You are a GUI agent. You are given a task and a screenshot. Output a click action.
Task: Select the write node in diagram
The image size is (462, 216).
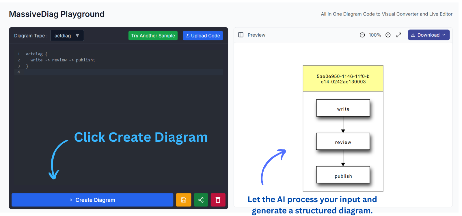[x=343, y=108]
